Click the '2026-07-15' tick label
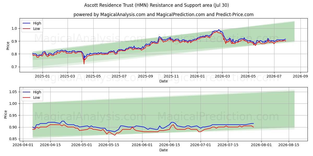The image size is (313, 156). 228,145
